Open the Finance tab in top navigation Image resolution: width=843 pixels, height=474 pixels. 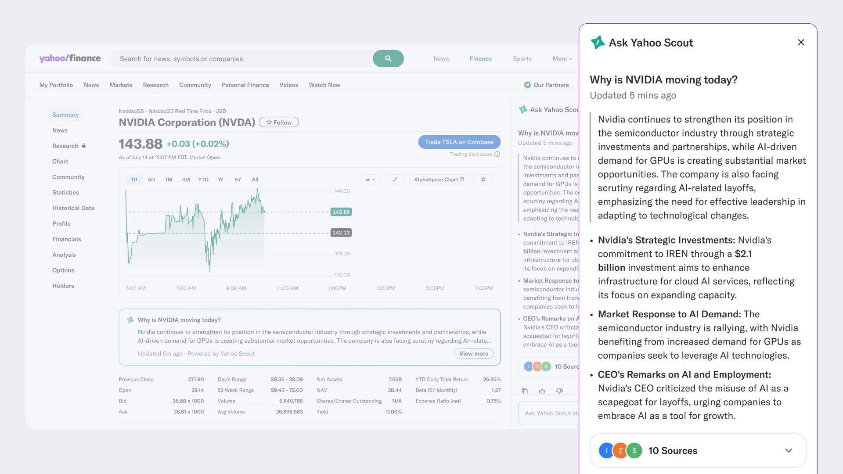point(481,58)
